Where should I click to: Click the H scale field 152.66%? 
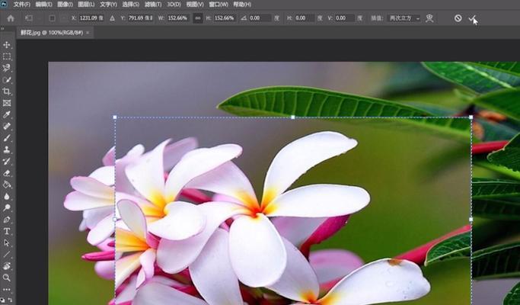pos(224,18)
